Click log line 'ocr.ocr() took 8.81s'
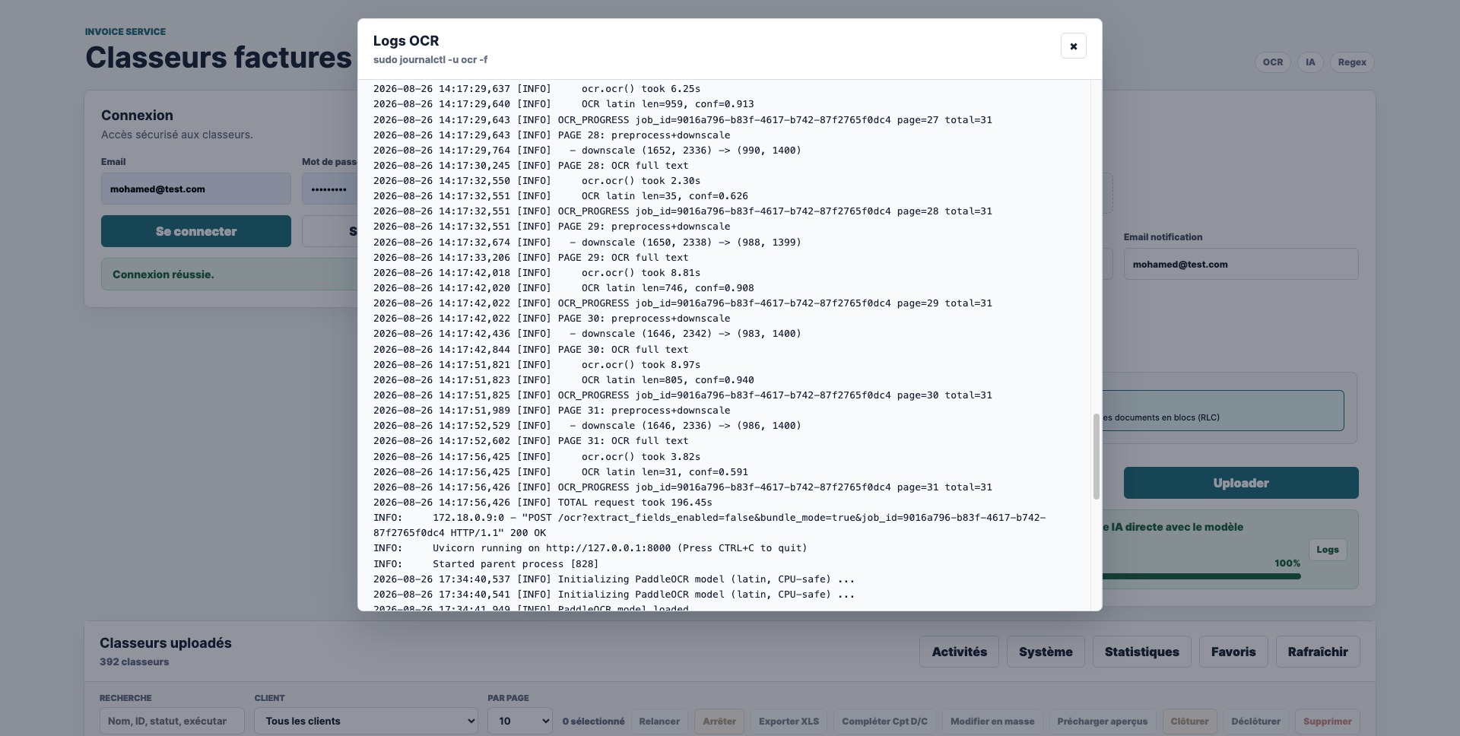Screen dimensions: 1460x736 click(537, 273)
